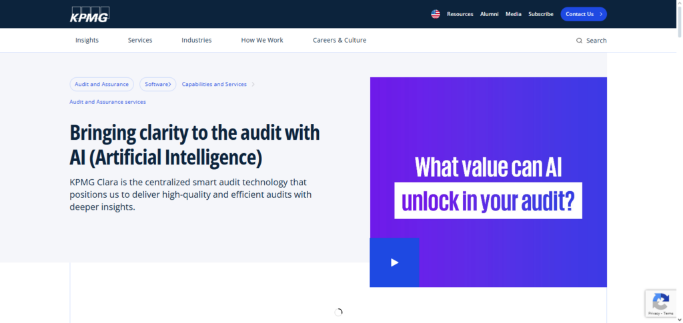The width and height of the screenshot is (683, 323).
Task: Open the Services menu
Action: [140, 40]
